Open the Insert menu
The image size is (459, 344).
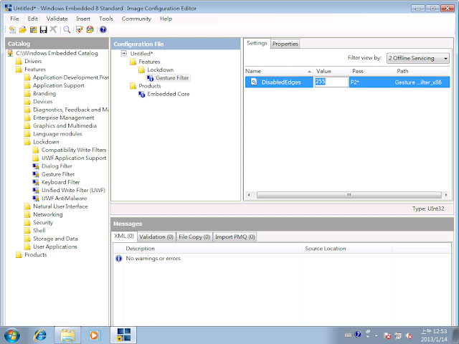coord(83,19)
